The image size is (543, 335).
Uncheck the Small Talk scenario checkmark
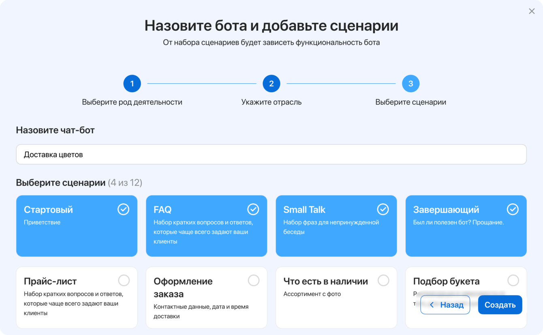(x=383, y=209)
